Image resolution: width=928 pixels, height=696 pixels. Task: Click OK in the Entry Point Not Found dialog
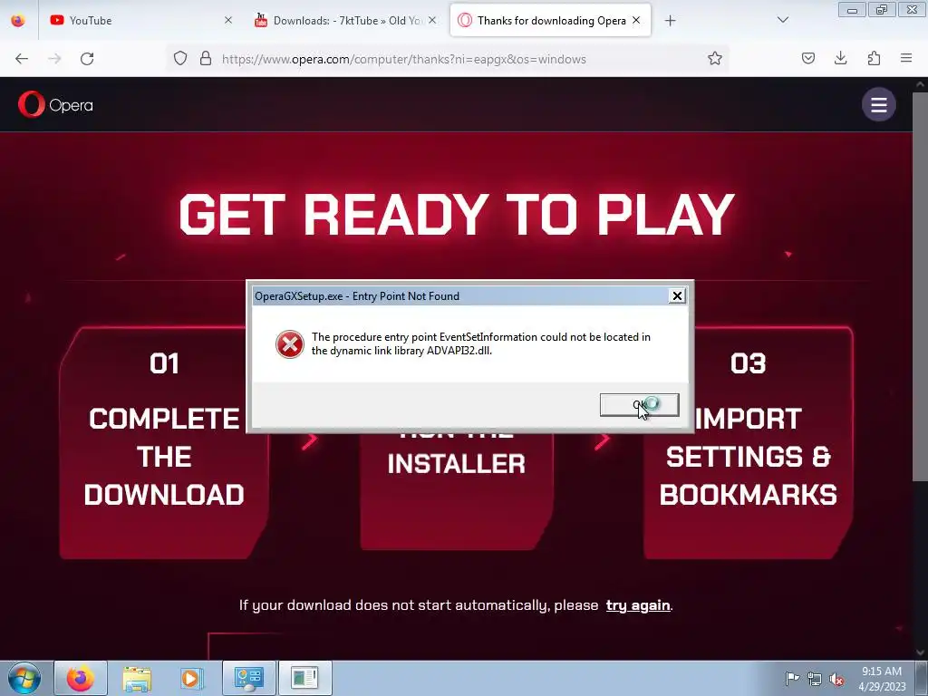click(x=639, y=405)
